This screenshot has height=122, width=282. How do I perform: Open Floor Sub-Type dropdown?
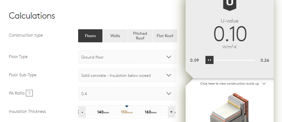[127, 75]
